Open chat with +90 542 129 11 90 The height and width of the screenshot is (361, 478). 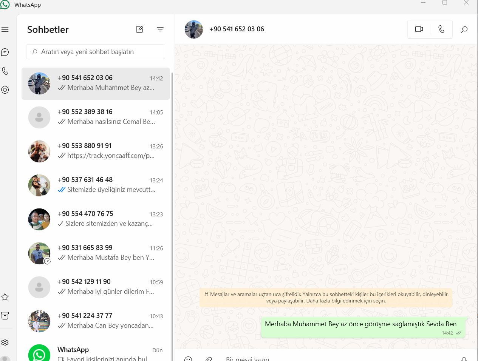click(x=96, y=287)
